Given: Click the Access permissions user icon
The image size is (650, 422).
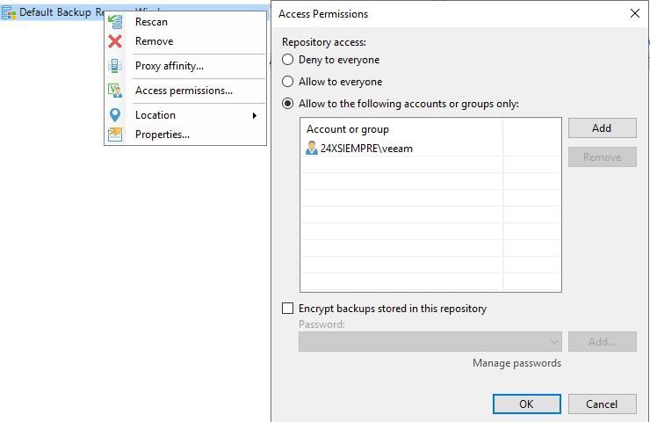Looking at the screenshot, I should (115, 91).
